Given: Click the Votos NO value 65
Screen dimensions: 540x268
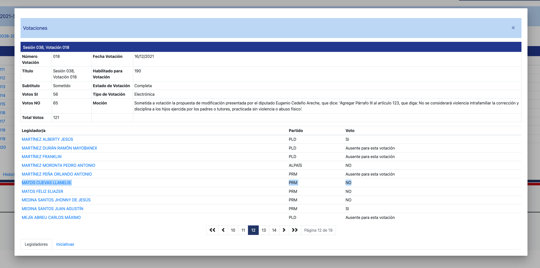Looking at the screenshot, I should pyautogui.click(x=55, y=103).
